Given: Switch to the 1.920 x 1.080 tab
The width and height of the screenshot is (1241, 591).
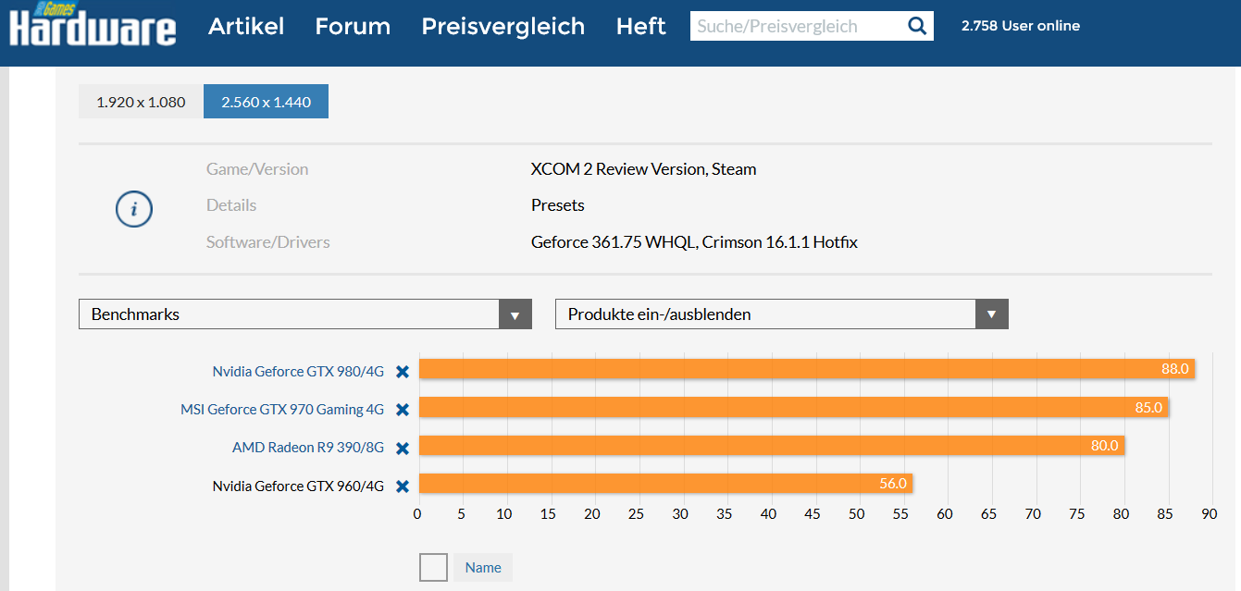Looking at the screenshot, I should tap(141, 102).
